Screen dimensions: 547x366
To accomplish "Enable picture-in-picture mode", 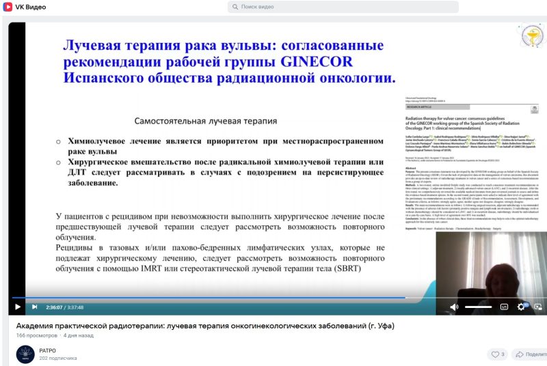I will pos(538,307).
